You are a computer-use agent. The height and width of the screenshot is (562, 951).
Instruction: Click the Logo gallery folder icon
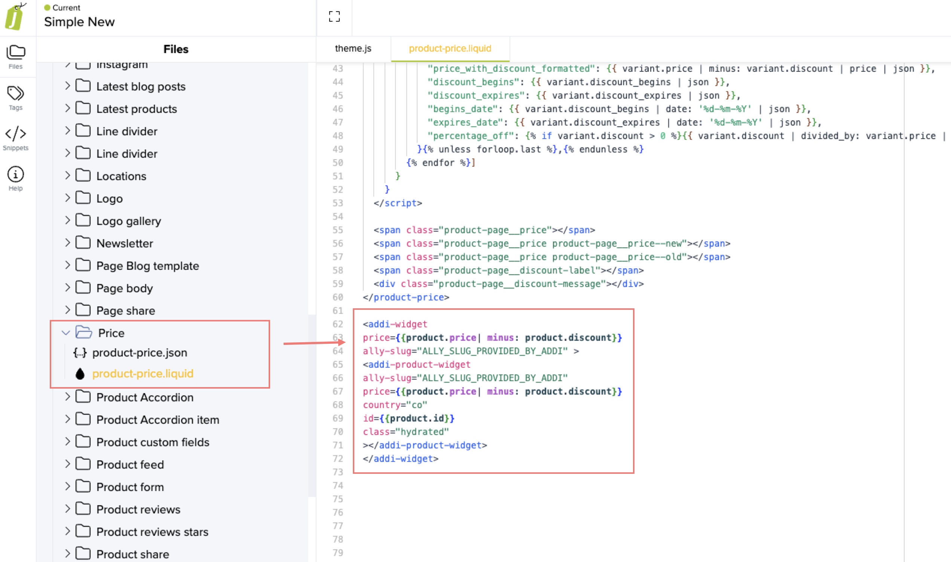coord(83,220)
